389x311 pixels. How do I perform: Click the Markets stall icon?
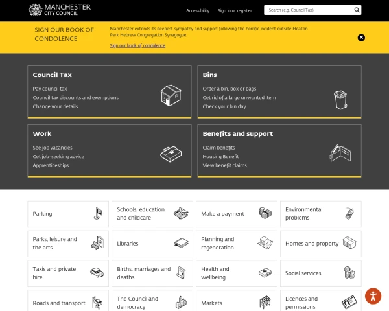click(x=265, y=303)
